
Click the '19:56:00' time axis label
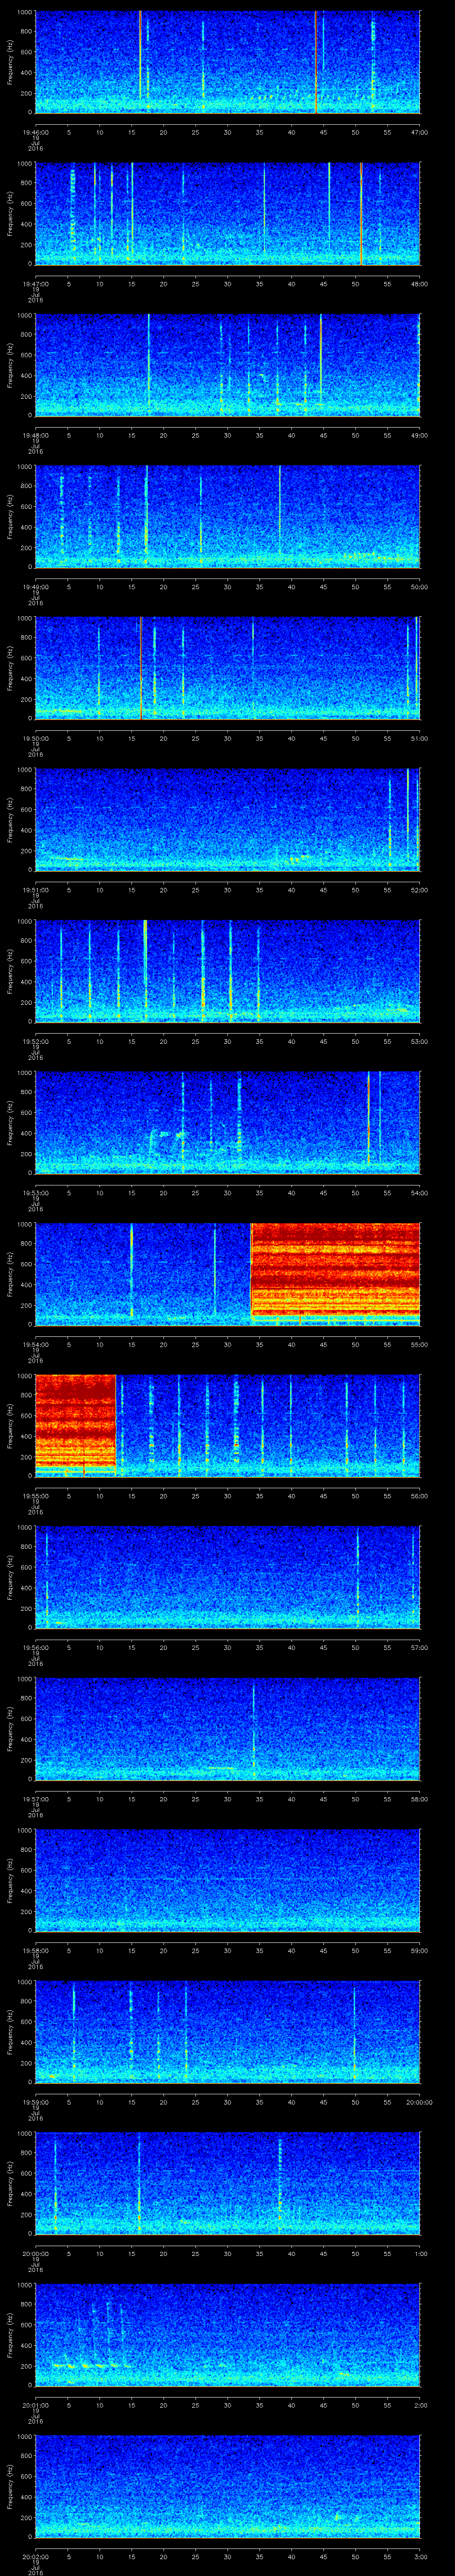(35, 1647)
